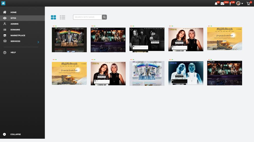
Task: Open second-row Larkin Poe color site thumbnail
Action: tap(108, 74)
